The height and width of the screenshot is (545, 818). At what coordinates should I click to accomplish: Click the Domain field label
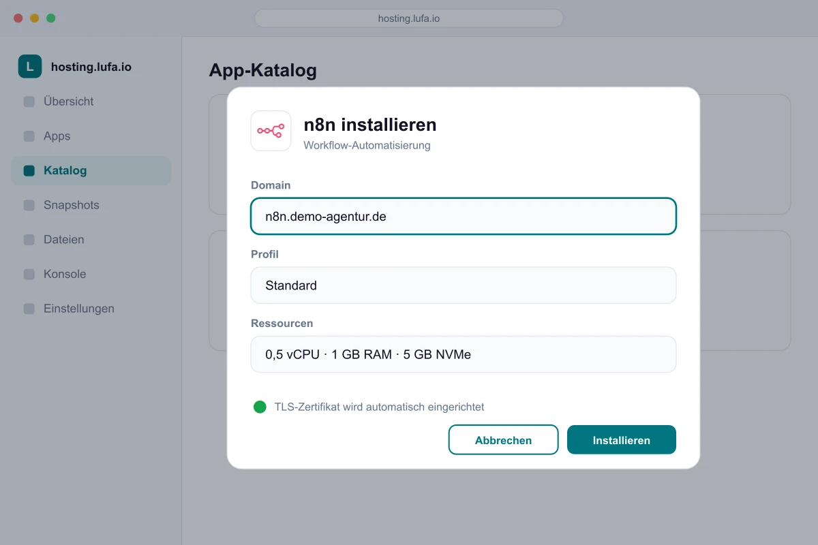coord(271,185)
